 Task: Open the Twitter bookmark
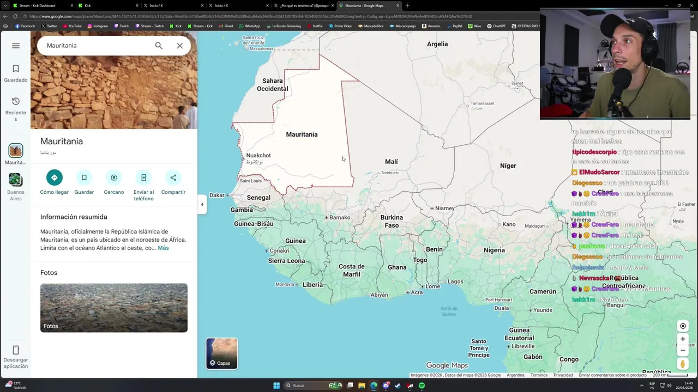pos(49,26)
